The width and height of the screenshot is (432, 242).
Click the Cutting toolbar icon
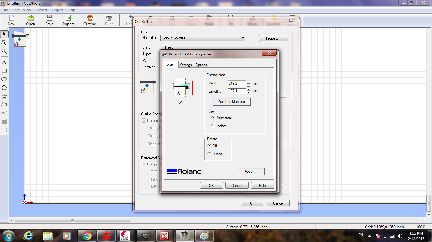(90, 20)
